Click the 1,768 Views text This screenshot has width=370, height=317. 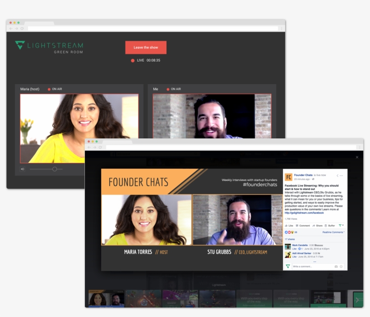click(291, 219)
